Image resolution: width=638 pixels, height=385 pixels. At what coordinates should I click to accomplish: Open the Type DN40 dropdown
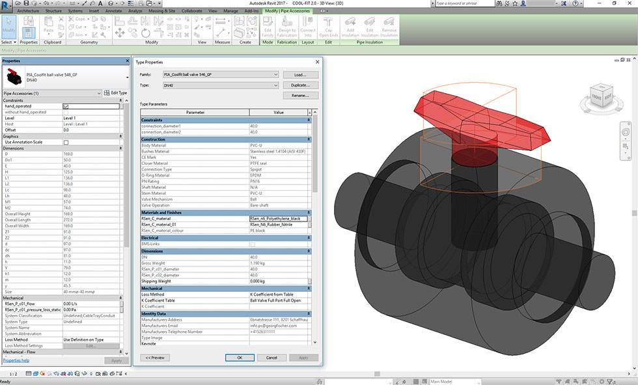coord(221,85)
